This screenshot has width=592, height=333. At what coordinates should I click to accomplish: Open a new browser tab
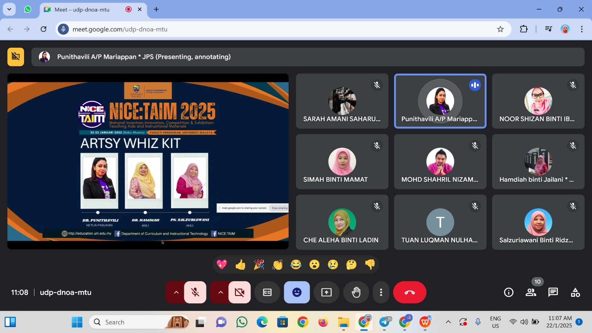point(157,9)
